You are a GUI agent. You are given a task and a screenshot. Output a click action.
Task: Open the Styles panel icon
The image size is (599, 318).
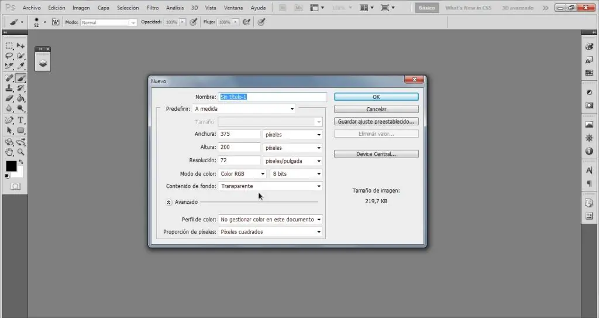tap(589, 60)
